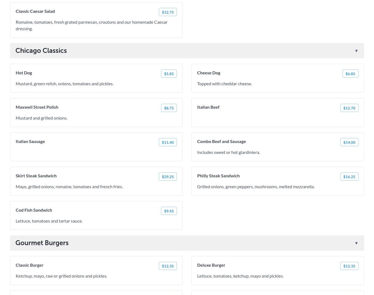Click the Gourmet Burgers section header
This screenshot has width=374, height=295.
click(42, 243)
